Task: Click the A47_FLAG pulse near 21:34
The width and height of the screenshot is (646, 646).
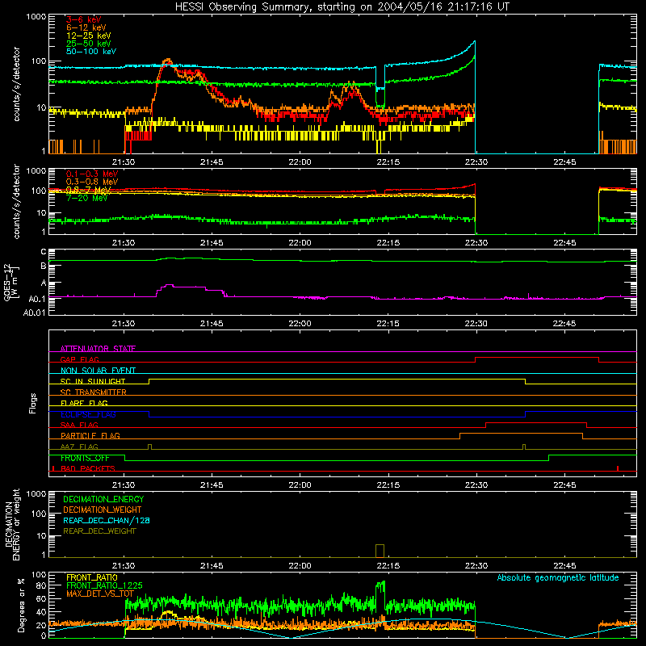Action: pyautogui.click(x=149, y=447)
